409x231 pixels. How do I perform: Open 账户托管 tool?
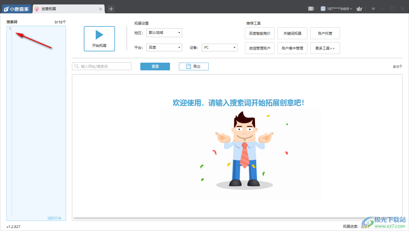pos(325,33)
